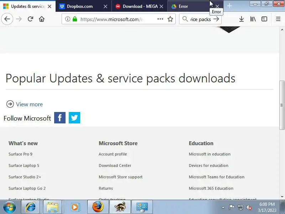Open Microsoft's Twitter page
This screenshot has height=214, width=285.
pyautogui.click(x=74, y=118)
